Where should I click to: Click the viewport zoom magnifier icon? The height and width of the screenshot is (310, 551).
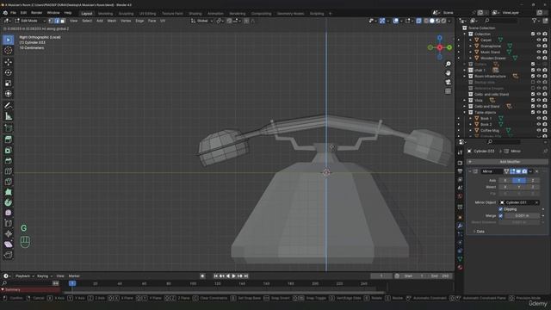point(448,64)
